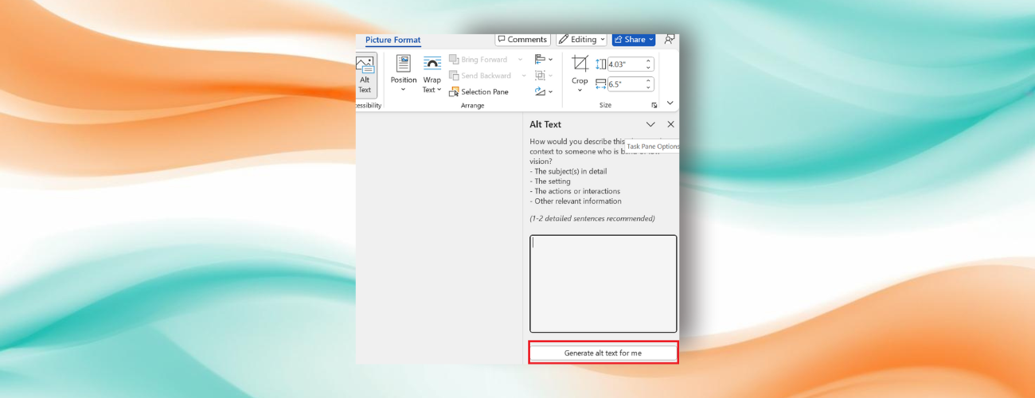Open the Comments pane
1035x398 pixels.
pyautogui.click(x=522, y=39)
